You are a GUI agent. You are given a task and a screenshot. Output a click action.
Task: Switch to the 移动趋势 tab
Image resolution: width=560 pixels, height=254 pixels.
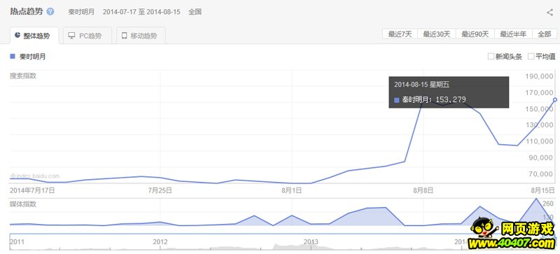coord(141,36)
